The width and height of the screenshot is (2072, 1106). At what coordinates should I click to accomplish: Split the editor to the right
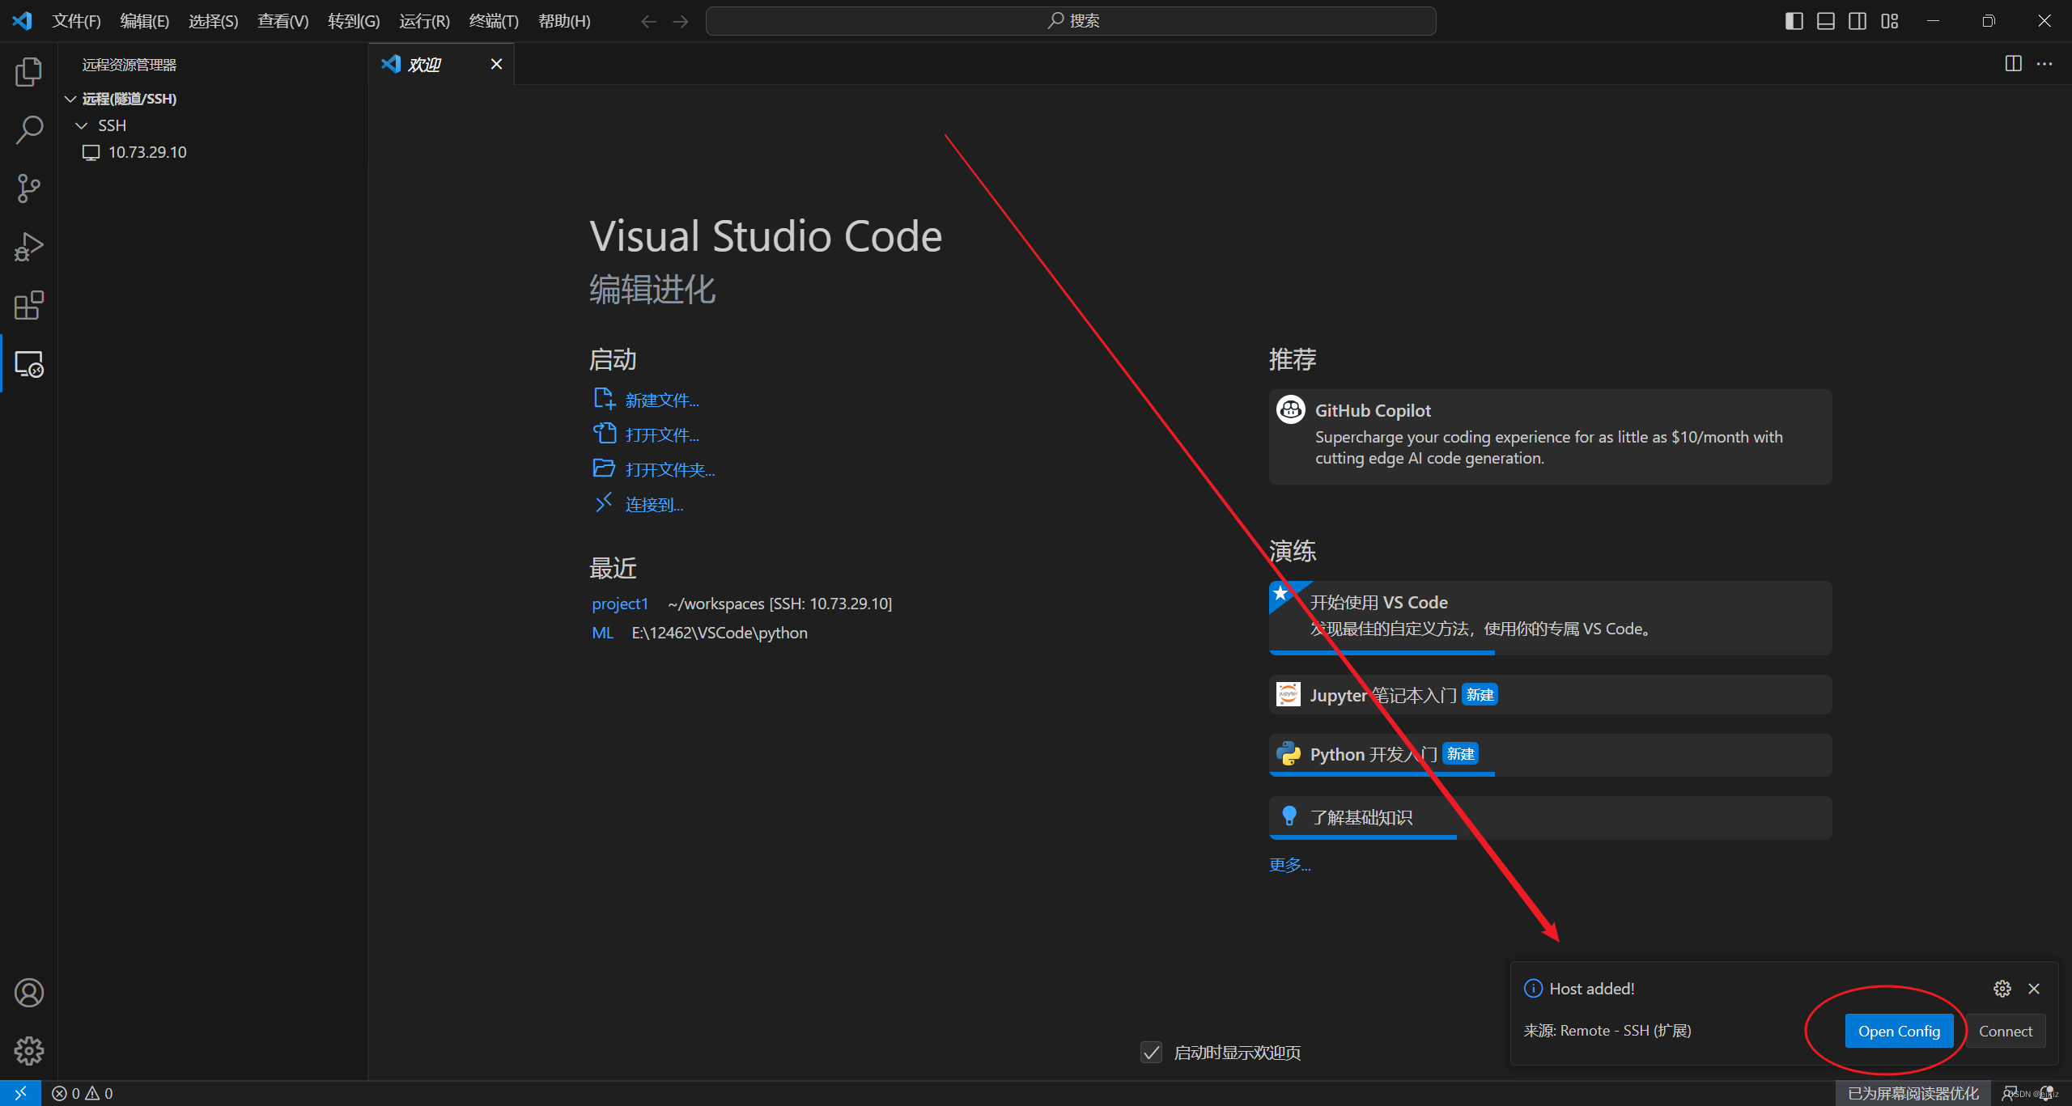pyautogui.click(x=2014, y=63)
